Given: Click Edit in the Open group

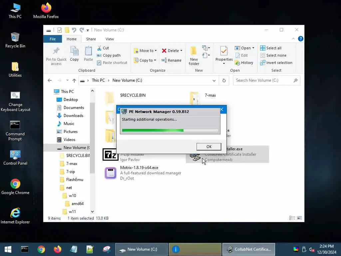Looking at the screenshot, I should click(241, 55).
